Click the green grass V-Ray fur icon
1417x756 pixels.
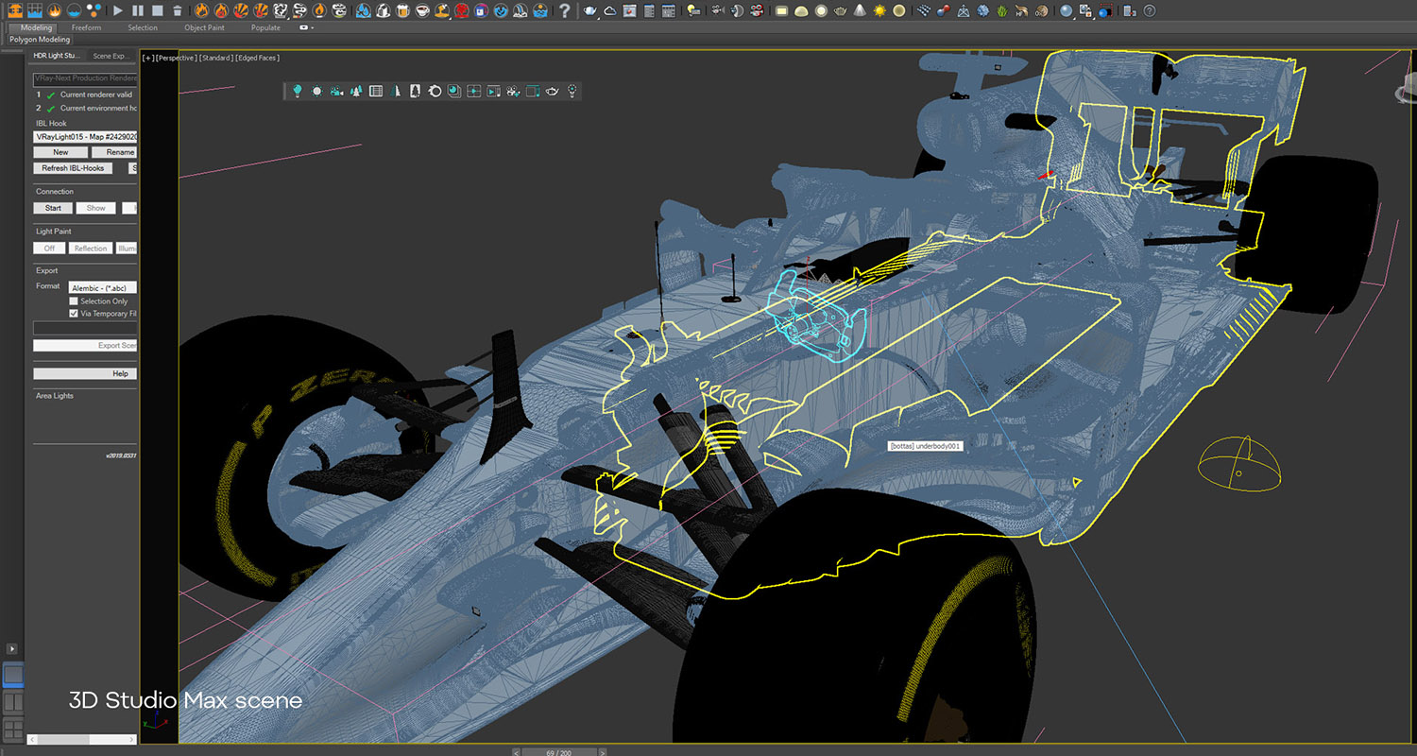[x=1002, y=10]
